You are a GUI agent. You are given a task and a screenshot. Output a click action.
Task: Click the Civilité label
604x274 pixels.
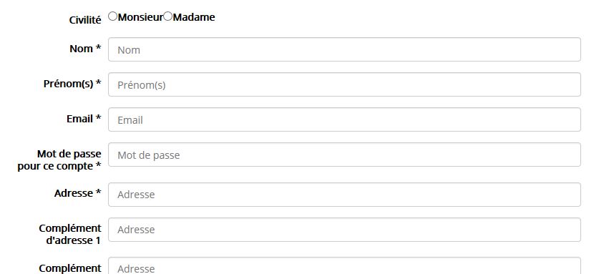85,20
